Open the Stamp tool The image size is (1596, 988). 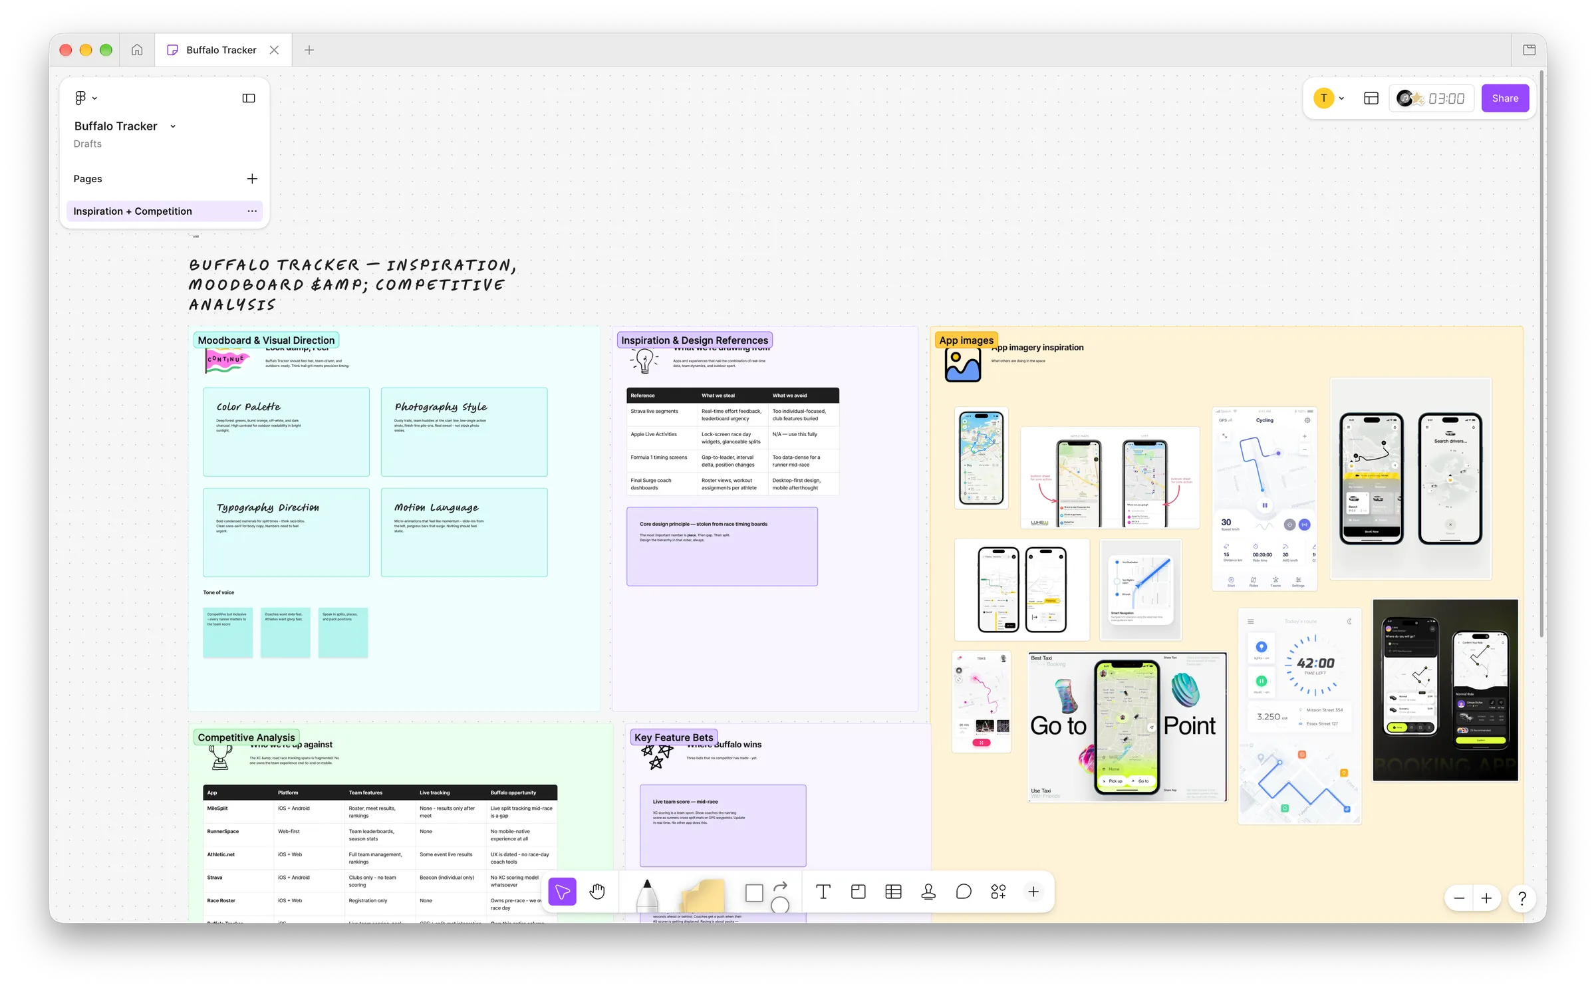click(x=929, y=892)
